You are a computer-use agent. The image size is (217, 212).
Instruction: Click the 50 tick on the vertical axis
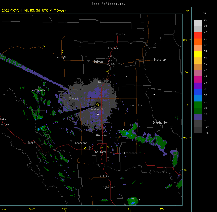coord(186,72)
